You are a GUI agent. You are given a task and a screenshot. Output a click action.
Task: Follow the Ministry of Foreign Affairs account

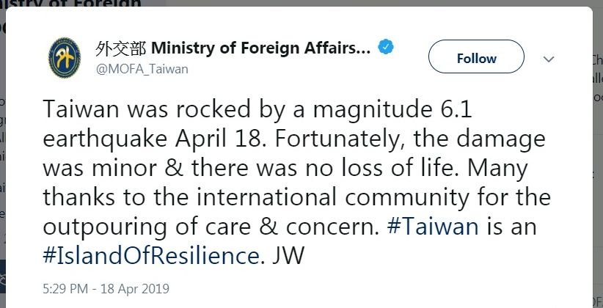point(476,56)
